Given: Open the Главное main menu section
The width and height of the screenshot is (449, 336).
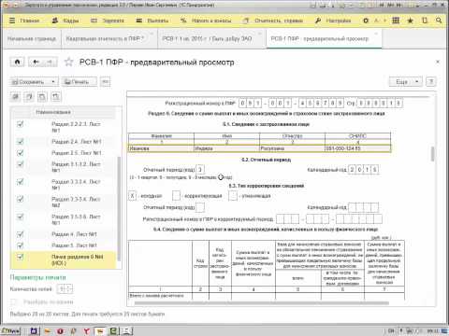Looking at the screenshot, I should [x=24, y=21].
